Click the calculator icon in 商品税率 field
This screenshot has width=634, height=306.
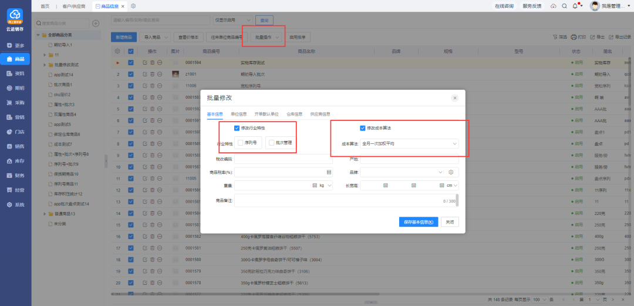pos(329,173)
